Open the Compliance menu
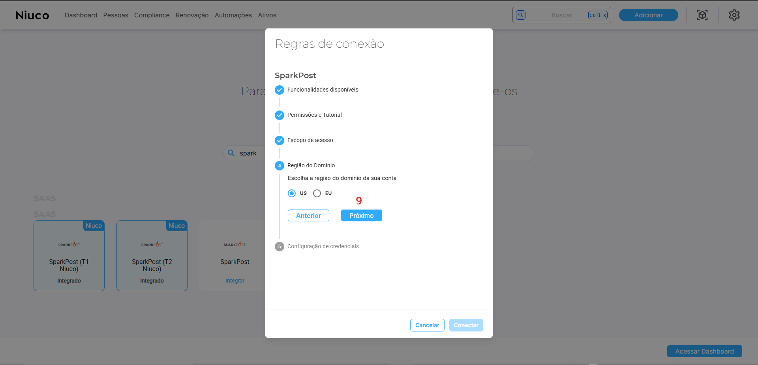The image size is (758, 365). point(152,15)
